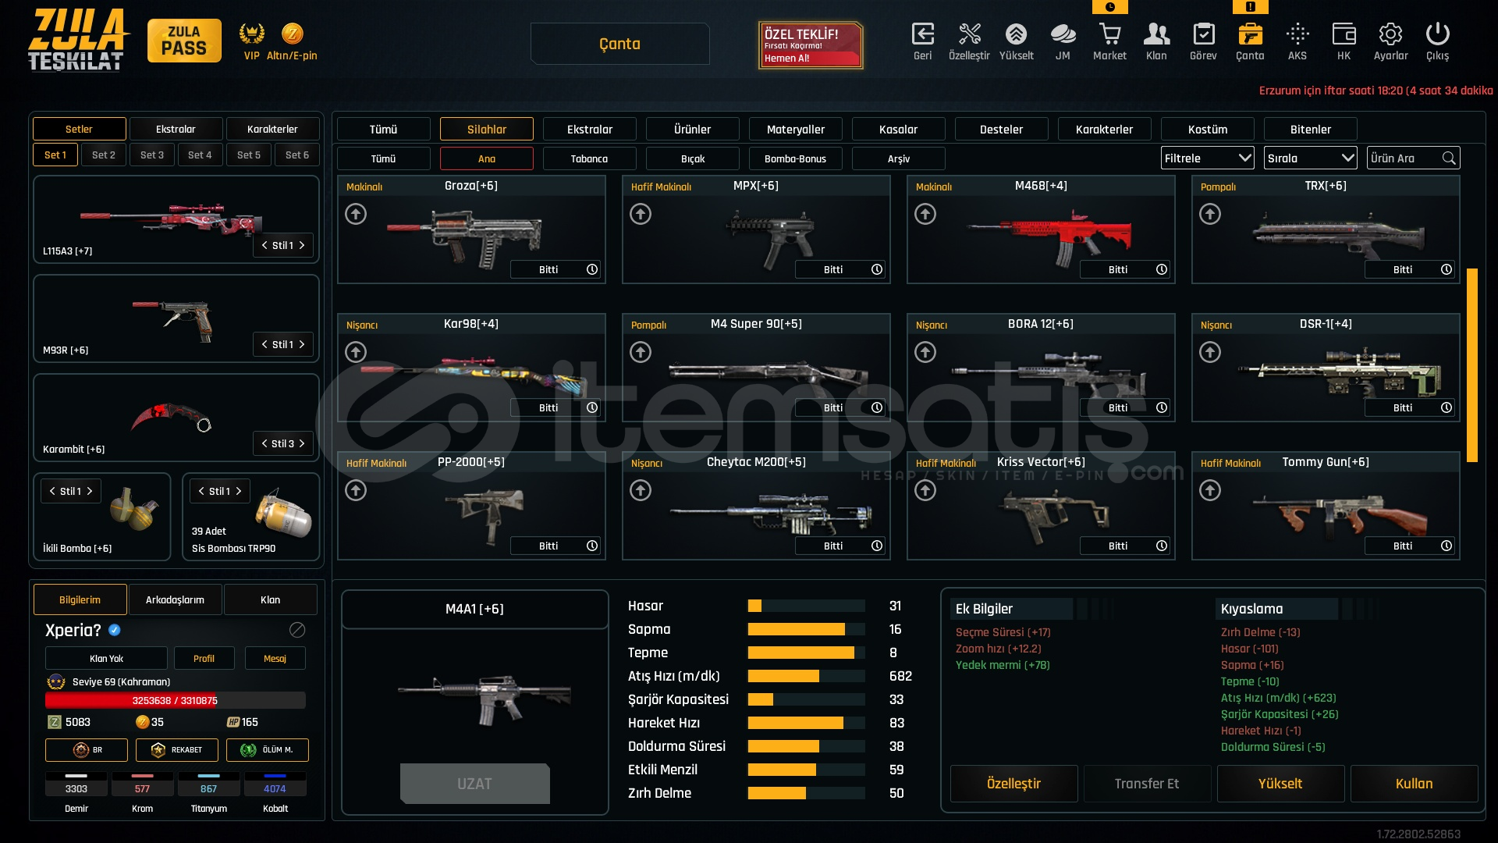Screen dimensions: 1498x843
Task: Toggle BR stats mode
Action: point(86,750)
